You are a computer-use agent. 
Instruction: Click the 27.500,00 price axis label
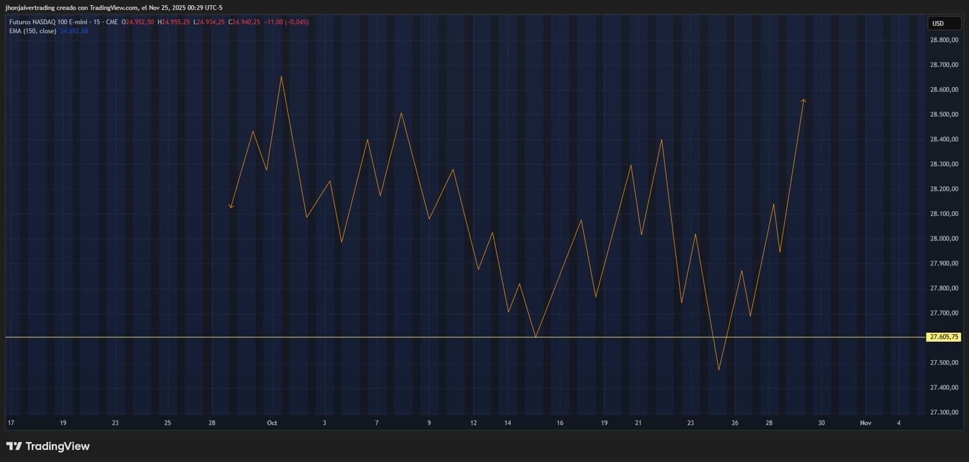[943, 362]
